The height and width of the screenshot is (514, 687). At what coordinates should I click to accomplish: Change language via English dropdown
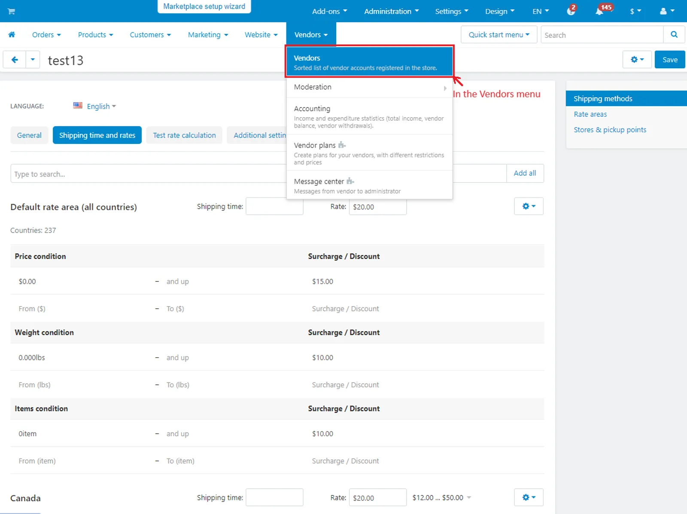(101, 106)
